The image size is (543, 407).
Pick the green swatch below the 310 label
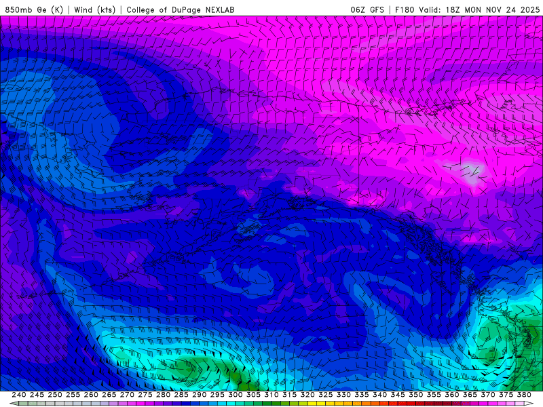point(276,404)
